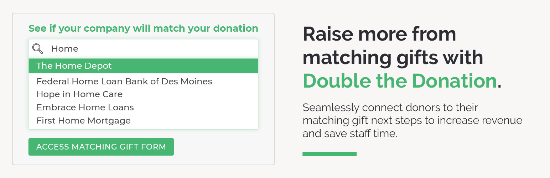Viewport: 550px width, 178px height.
Task: Click the Access Matching Gift Form button
Action: pyautogui.click(x=101, y=147)
